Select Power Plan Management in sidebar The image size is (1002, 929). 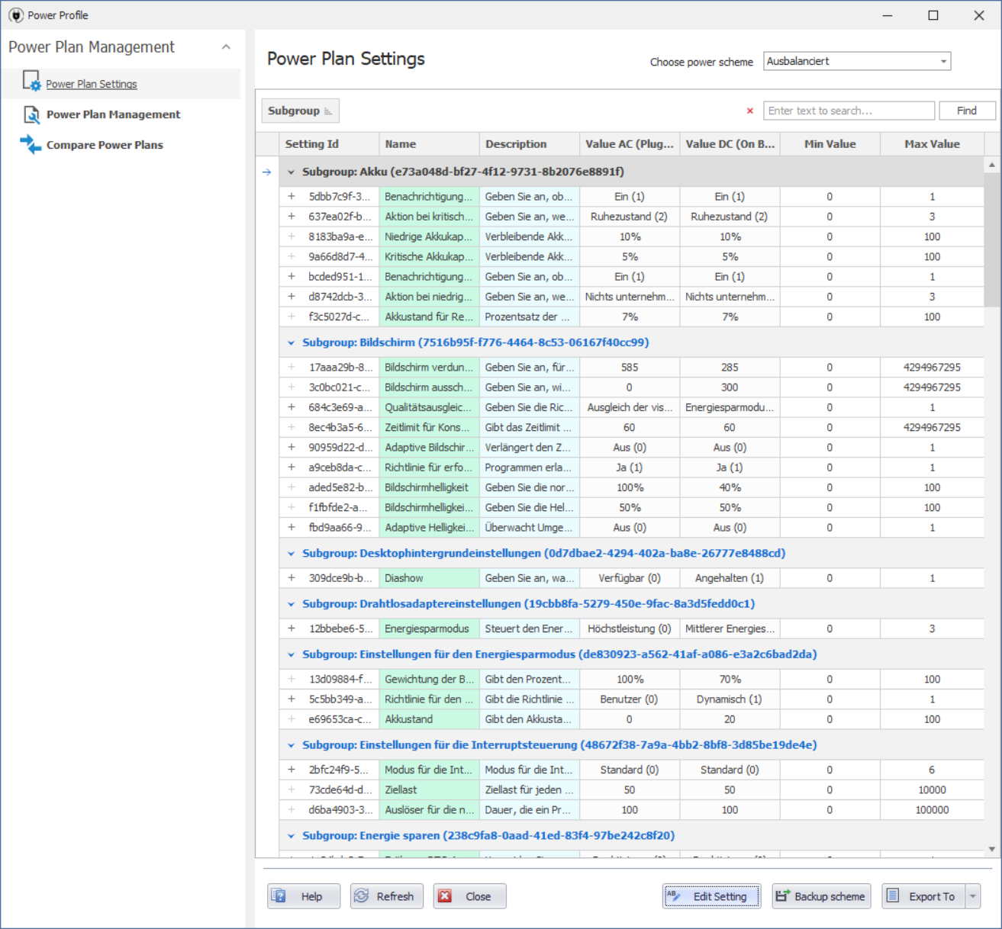point(114,114)
